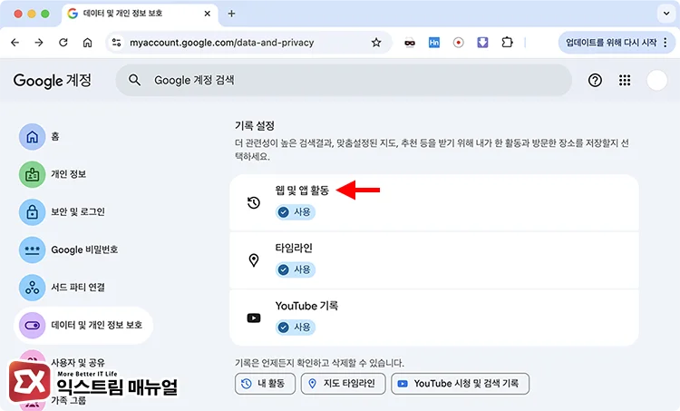This screenshot has height=411, width=680.
Task: Go back to the previous page
Action: (15, 43)
